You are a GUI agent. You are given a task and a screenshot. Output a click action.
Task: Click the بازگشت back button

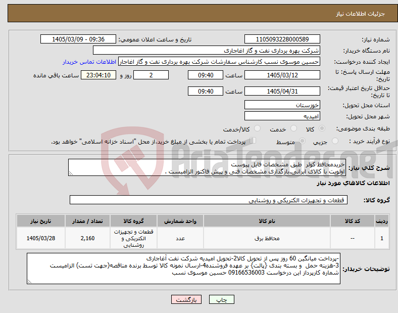186,300
